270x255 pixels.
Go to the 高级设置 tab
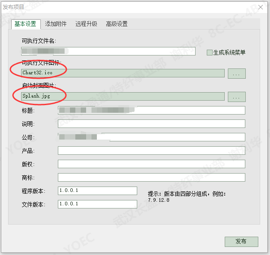[117, 24]
